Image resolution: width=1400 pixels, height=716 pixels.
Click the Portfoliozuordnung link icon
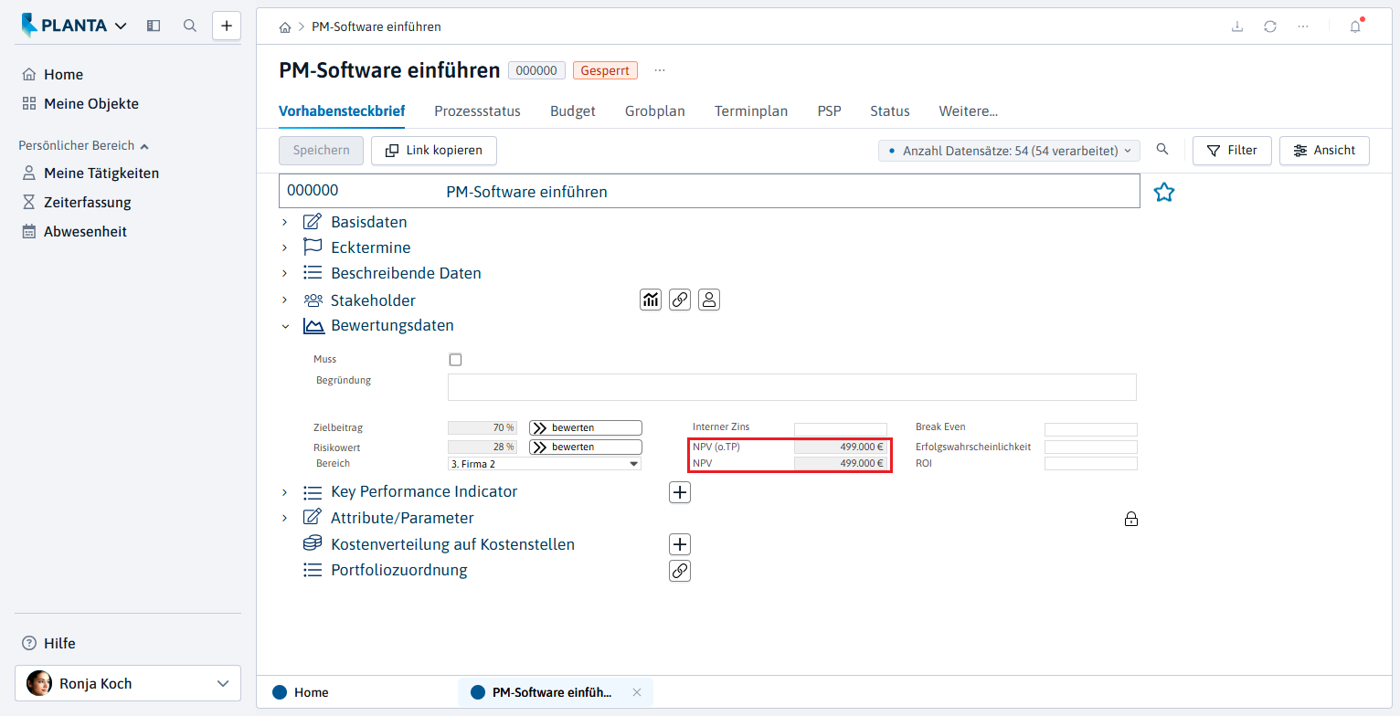click(x=680, y=571)
